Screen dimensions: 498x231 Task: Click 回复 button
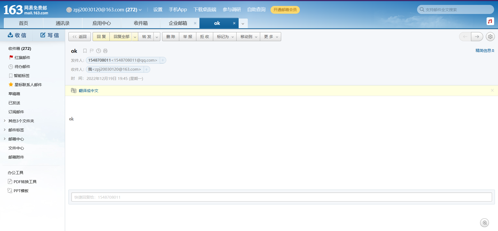click(101, 37)
